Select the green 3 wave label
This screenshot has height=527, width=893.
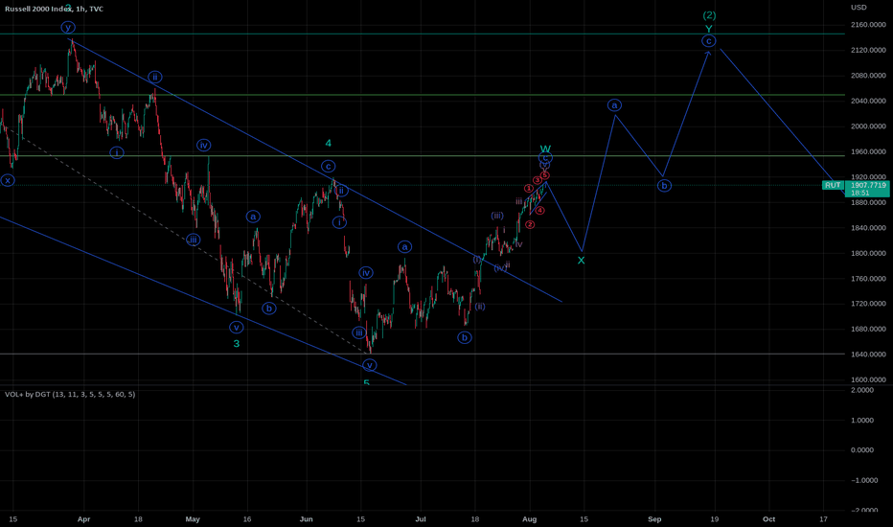237,344
